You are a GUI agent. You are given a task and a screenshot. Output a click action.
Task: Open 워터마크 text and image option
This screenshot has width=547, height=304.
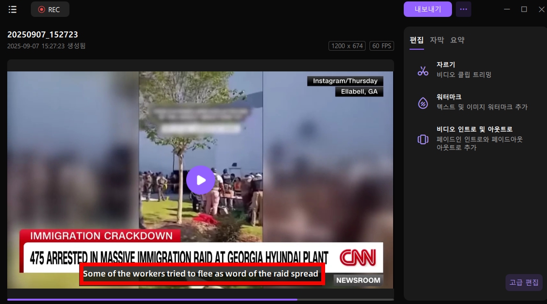tap(473, 102)
